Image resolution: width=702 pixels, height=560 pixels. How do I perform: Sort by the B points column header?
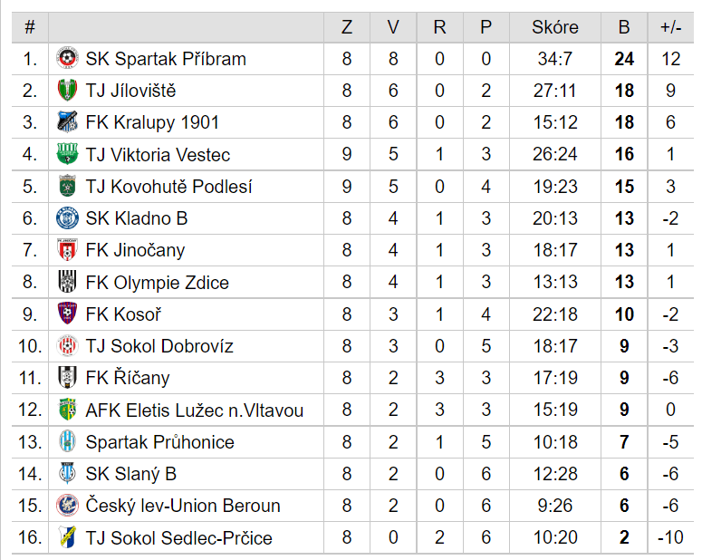(624, 27)
